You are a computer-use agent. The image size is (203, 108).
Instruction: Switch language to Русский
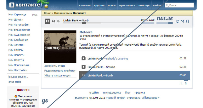pyautogui.click(x=111, y=98)
